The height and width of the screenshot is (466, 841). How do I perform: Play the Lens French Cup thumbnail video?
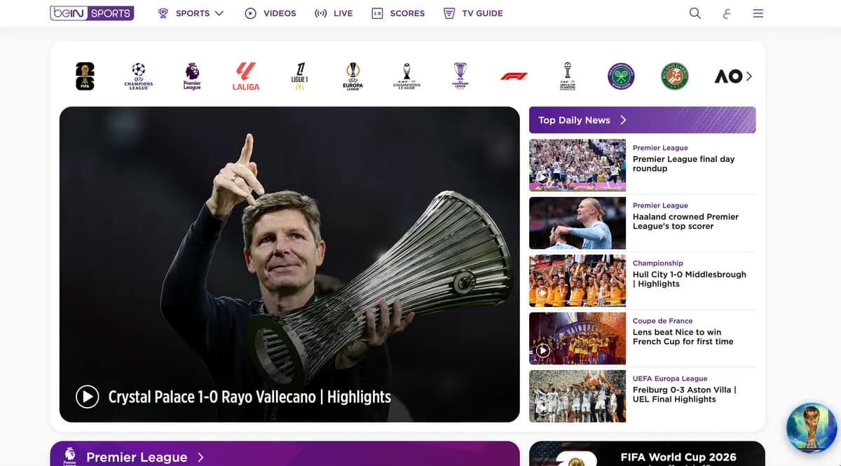tap(577, 338)
